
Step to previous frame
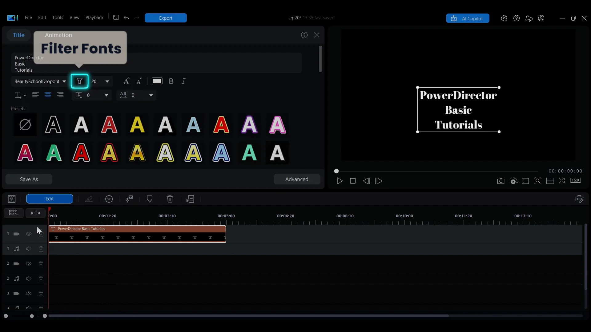366,181
